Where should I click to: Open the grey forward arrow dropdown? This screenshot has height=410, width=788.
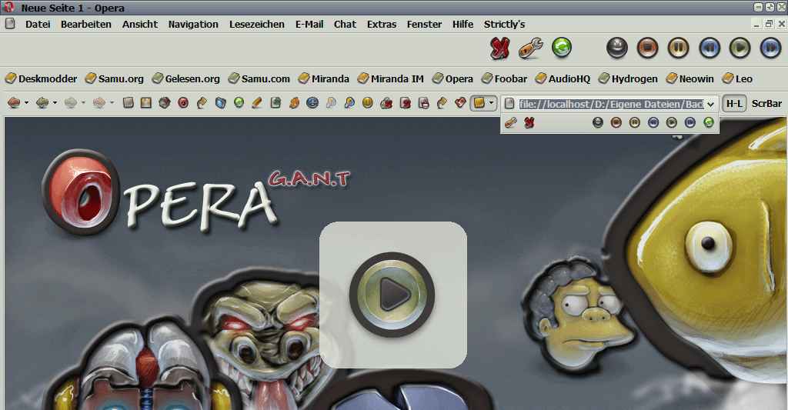pyautogui.click(x=83, y=104)
